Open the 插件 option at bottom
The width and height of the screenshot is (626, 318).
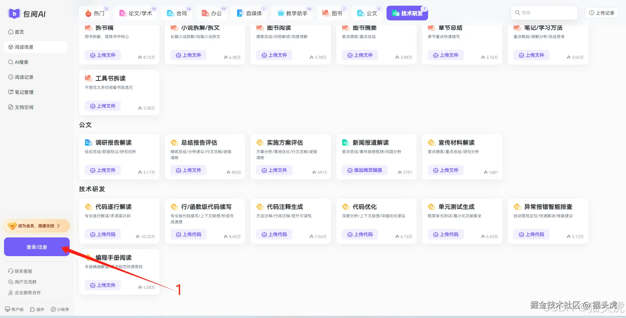(37, 309)
